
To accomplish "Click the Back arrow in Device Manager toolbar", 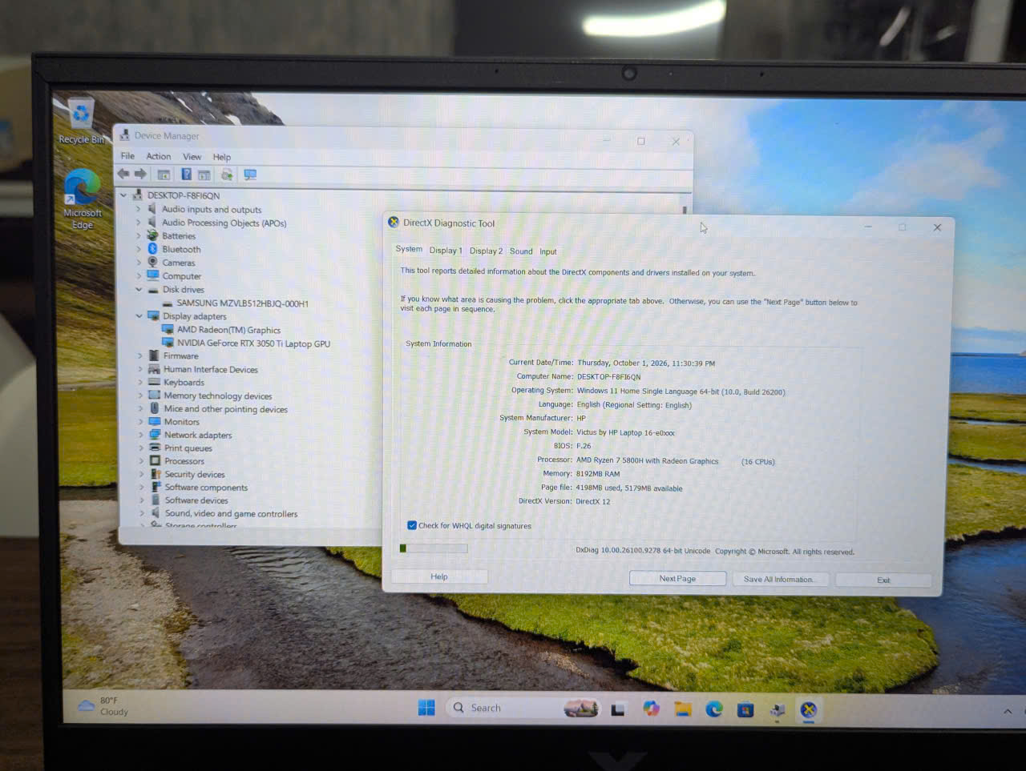I will (123, 174).
